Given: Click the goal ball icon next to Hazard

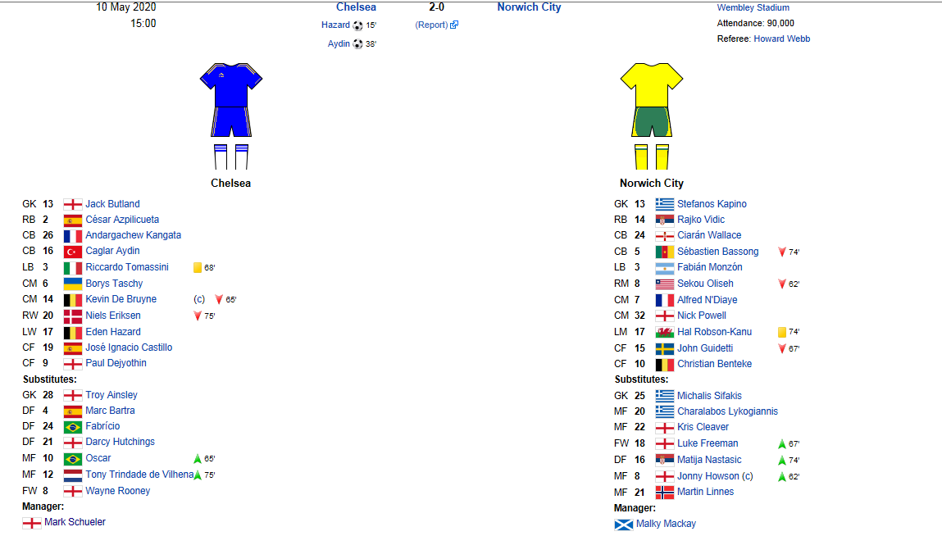Looking at the screenshot, I should (x=357, y=25).
